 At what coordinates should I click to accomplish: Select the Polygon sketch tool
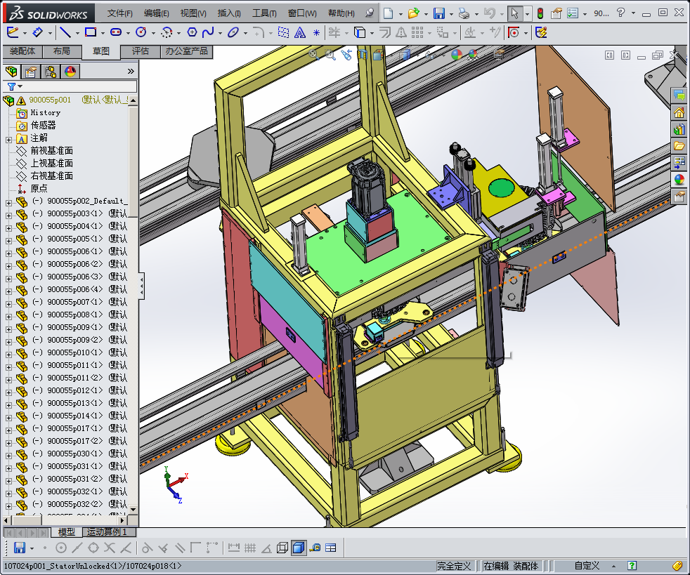point(192,32)
